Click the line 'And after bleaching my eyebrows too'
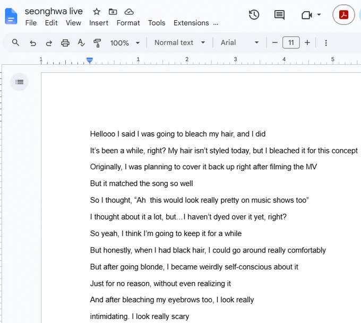This screenshot has height=323, width=361. click(x=172, y=300)
